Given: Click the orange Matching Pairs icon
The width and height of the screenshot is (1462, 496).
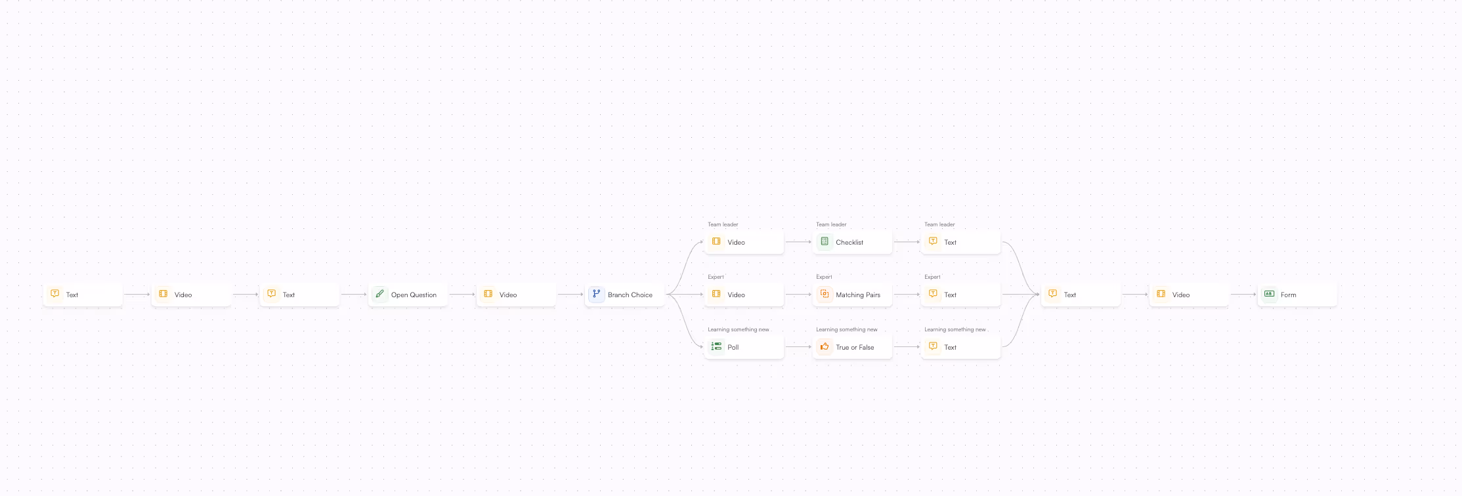Looking at the screenshot, I should (825, 294).
